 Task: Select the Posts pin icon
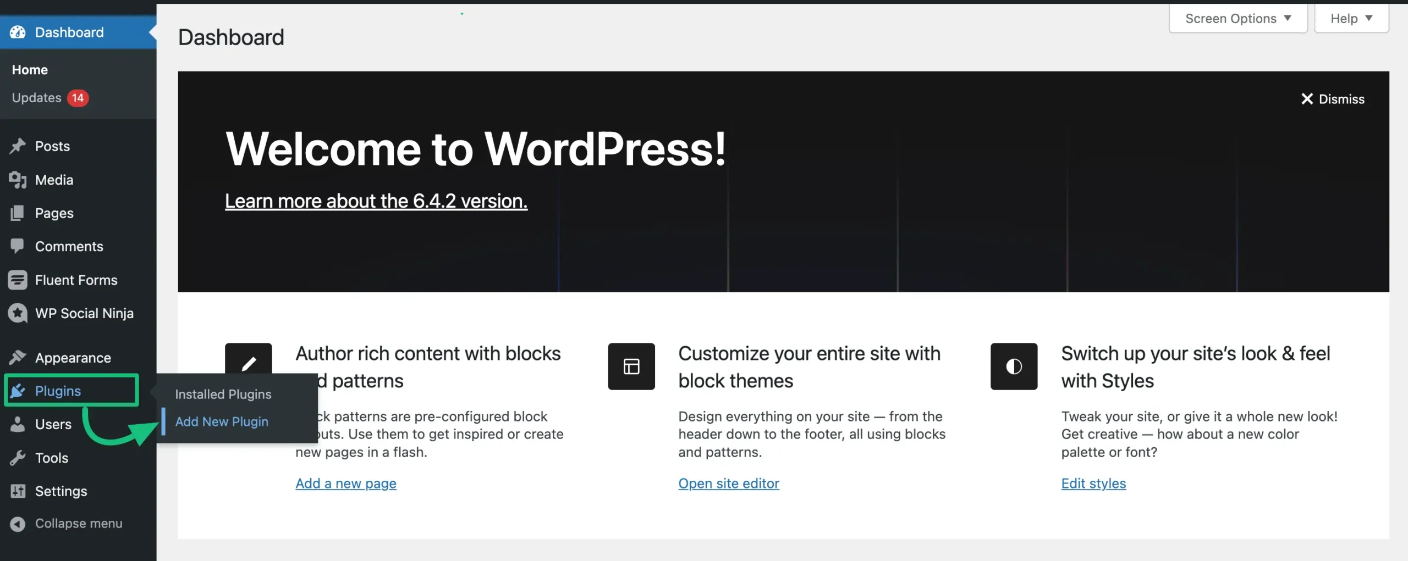[x=18, y=146]
